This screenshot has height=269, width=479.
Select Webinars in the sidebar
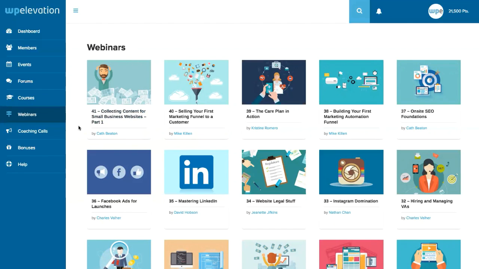[x=33, y=114]
